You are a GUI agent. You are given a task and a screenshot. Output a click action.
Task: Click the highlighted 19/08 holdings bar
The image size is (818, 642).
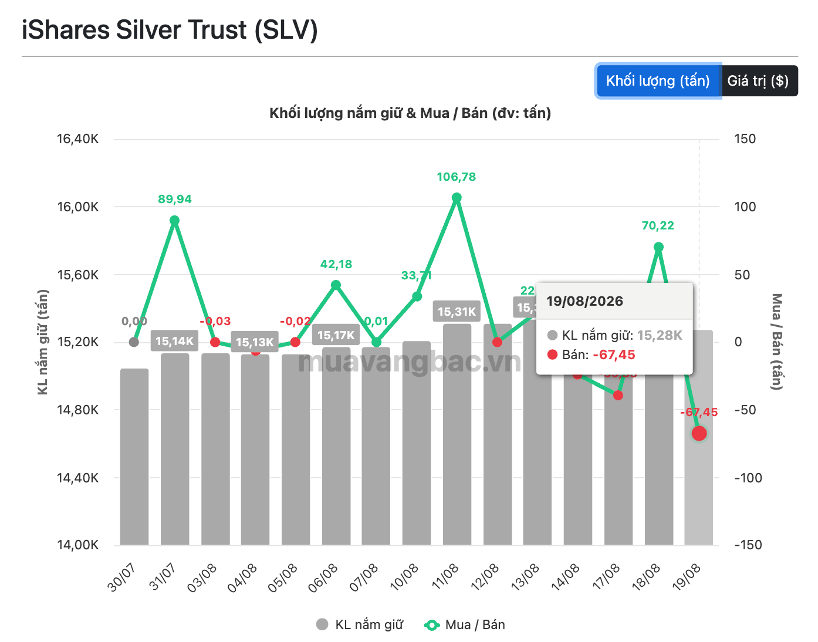(x=699, y=437)
